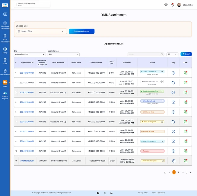Screen dimensions: 197x196
Task: Open Multiload Dashboard in the sidebar
Action: (x=5, y=25)
